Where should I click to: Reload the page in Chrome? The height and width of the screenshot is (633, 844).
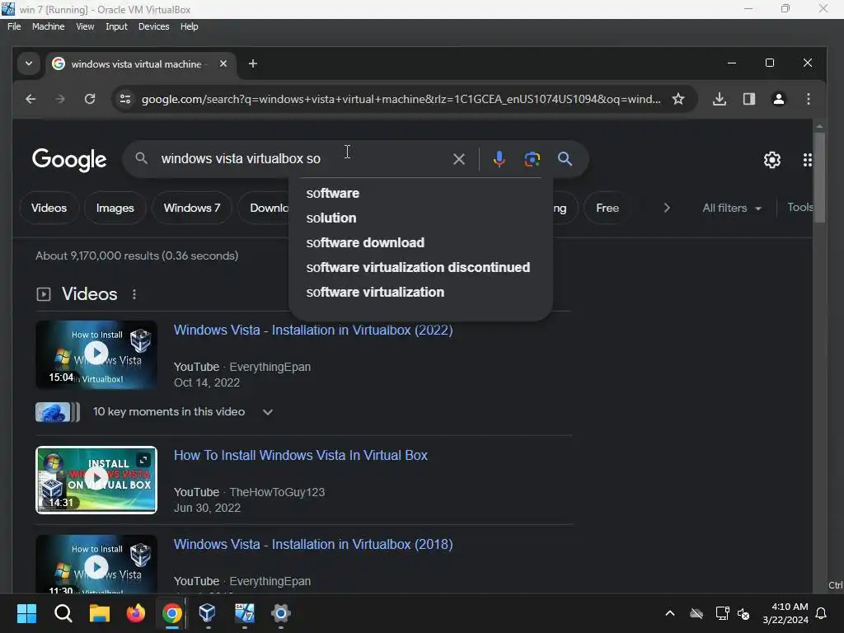point(90,99)
